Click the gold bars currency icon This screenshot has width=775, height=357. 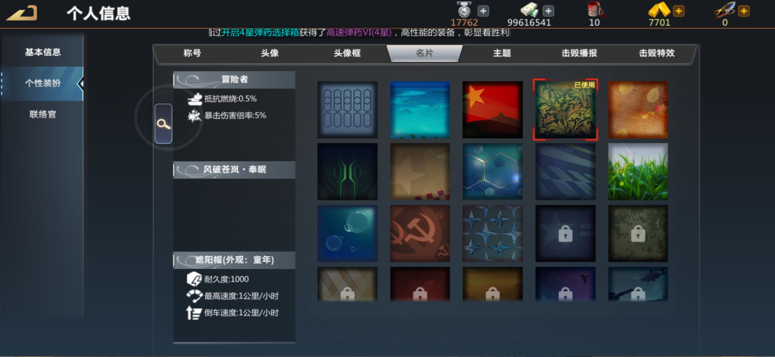click(x=658, y=10)
